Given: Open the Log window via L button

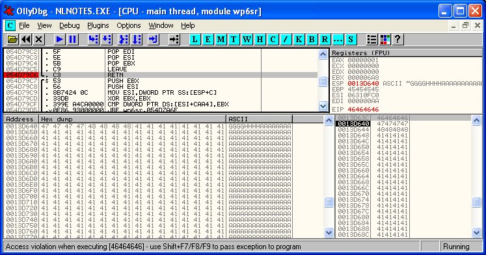Looking at the screenshot, I should click(x=195, y=39).
